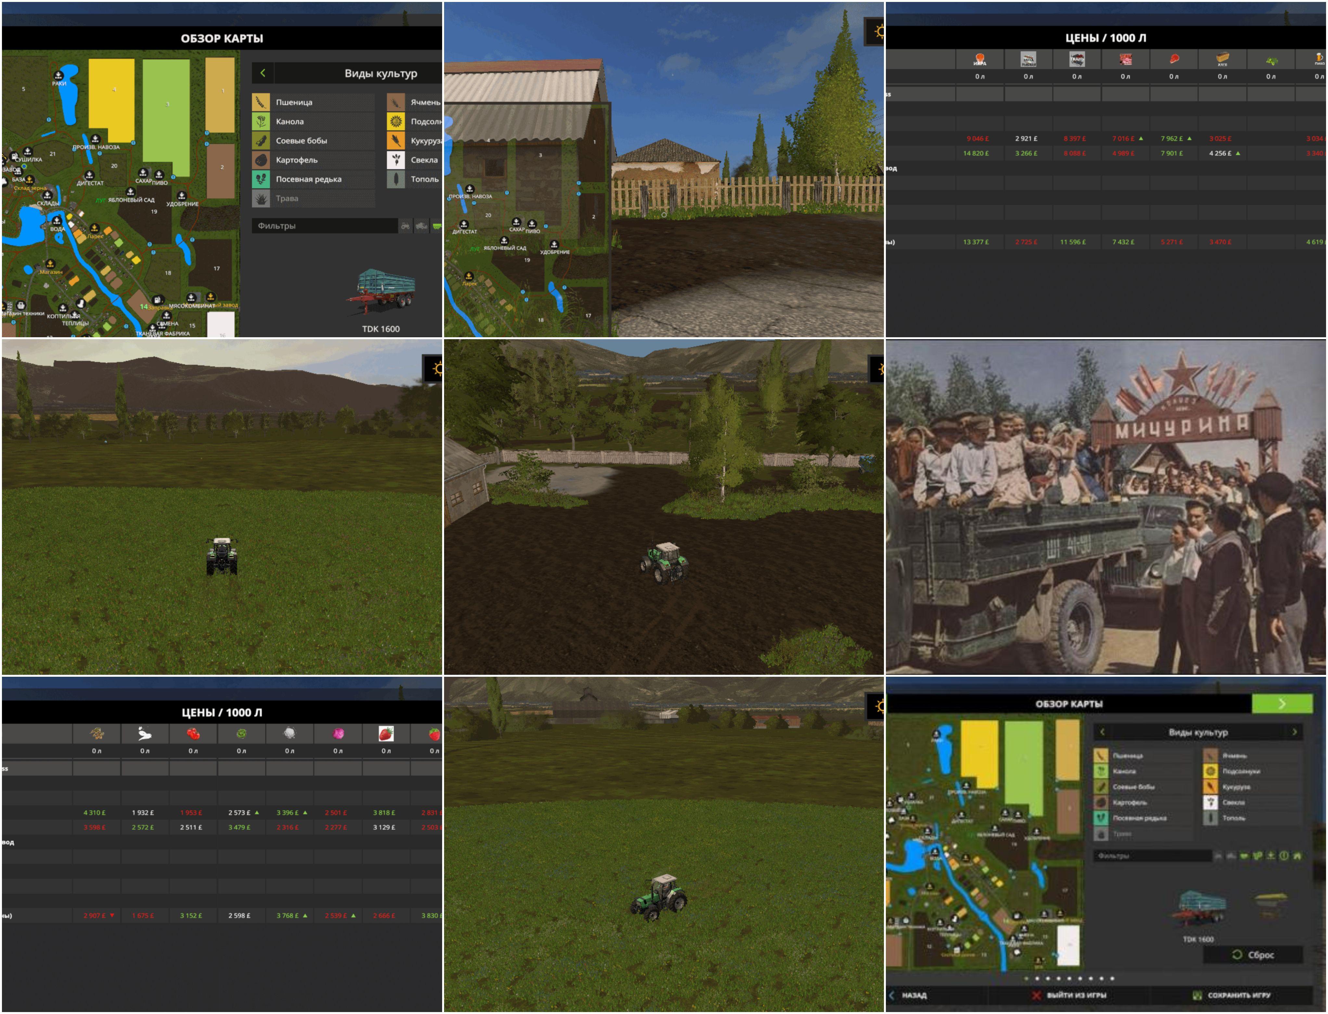Viewport: 1328px width, 1014px height.
Task: Click the ХЛЕБ bread product icon
Action: click(x=1222, y=59)
